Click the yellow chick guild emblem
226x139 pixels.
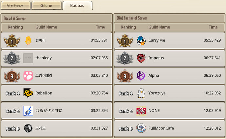(x=28, y=41)
